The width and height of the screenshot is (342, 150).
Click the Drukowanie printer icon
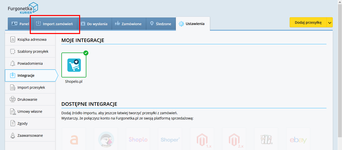tap(13, 99)
